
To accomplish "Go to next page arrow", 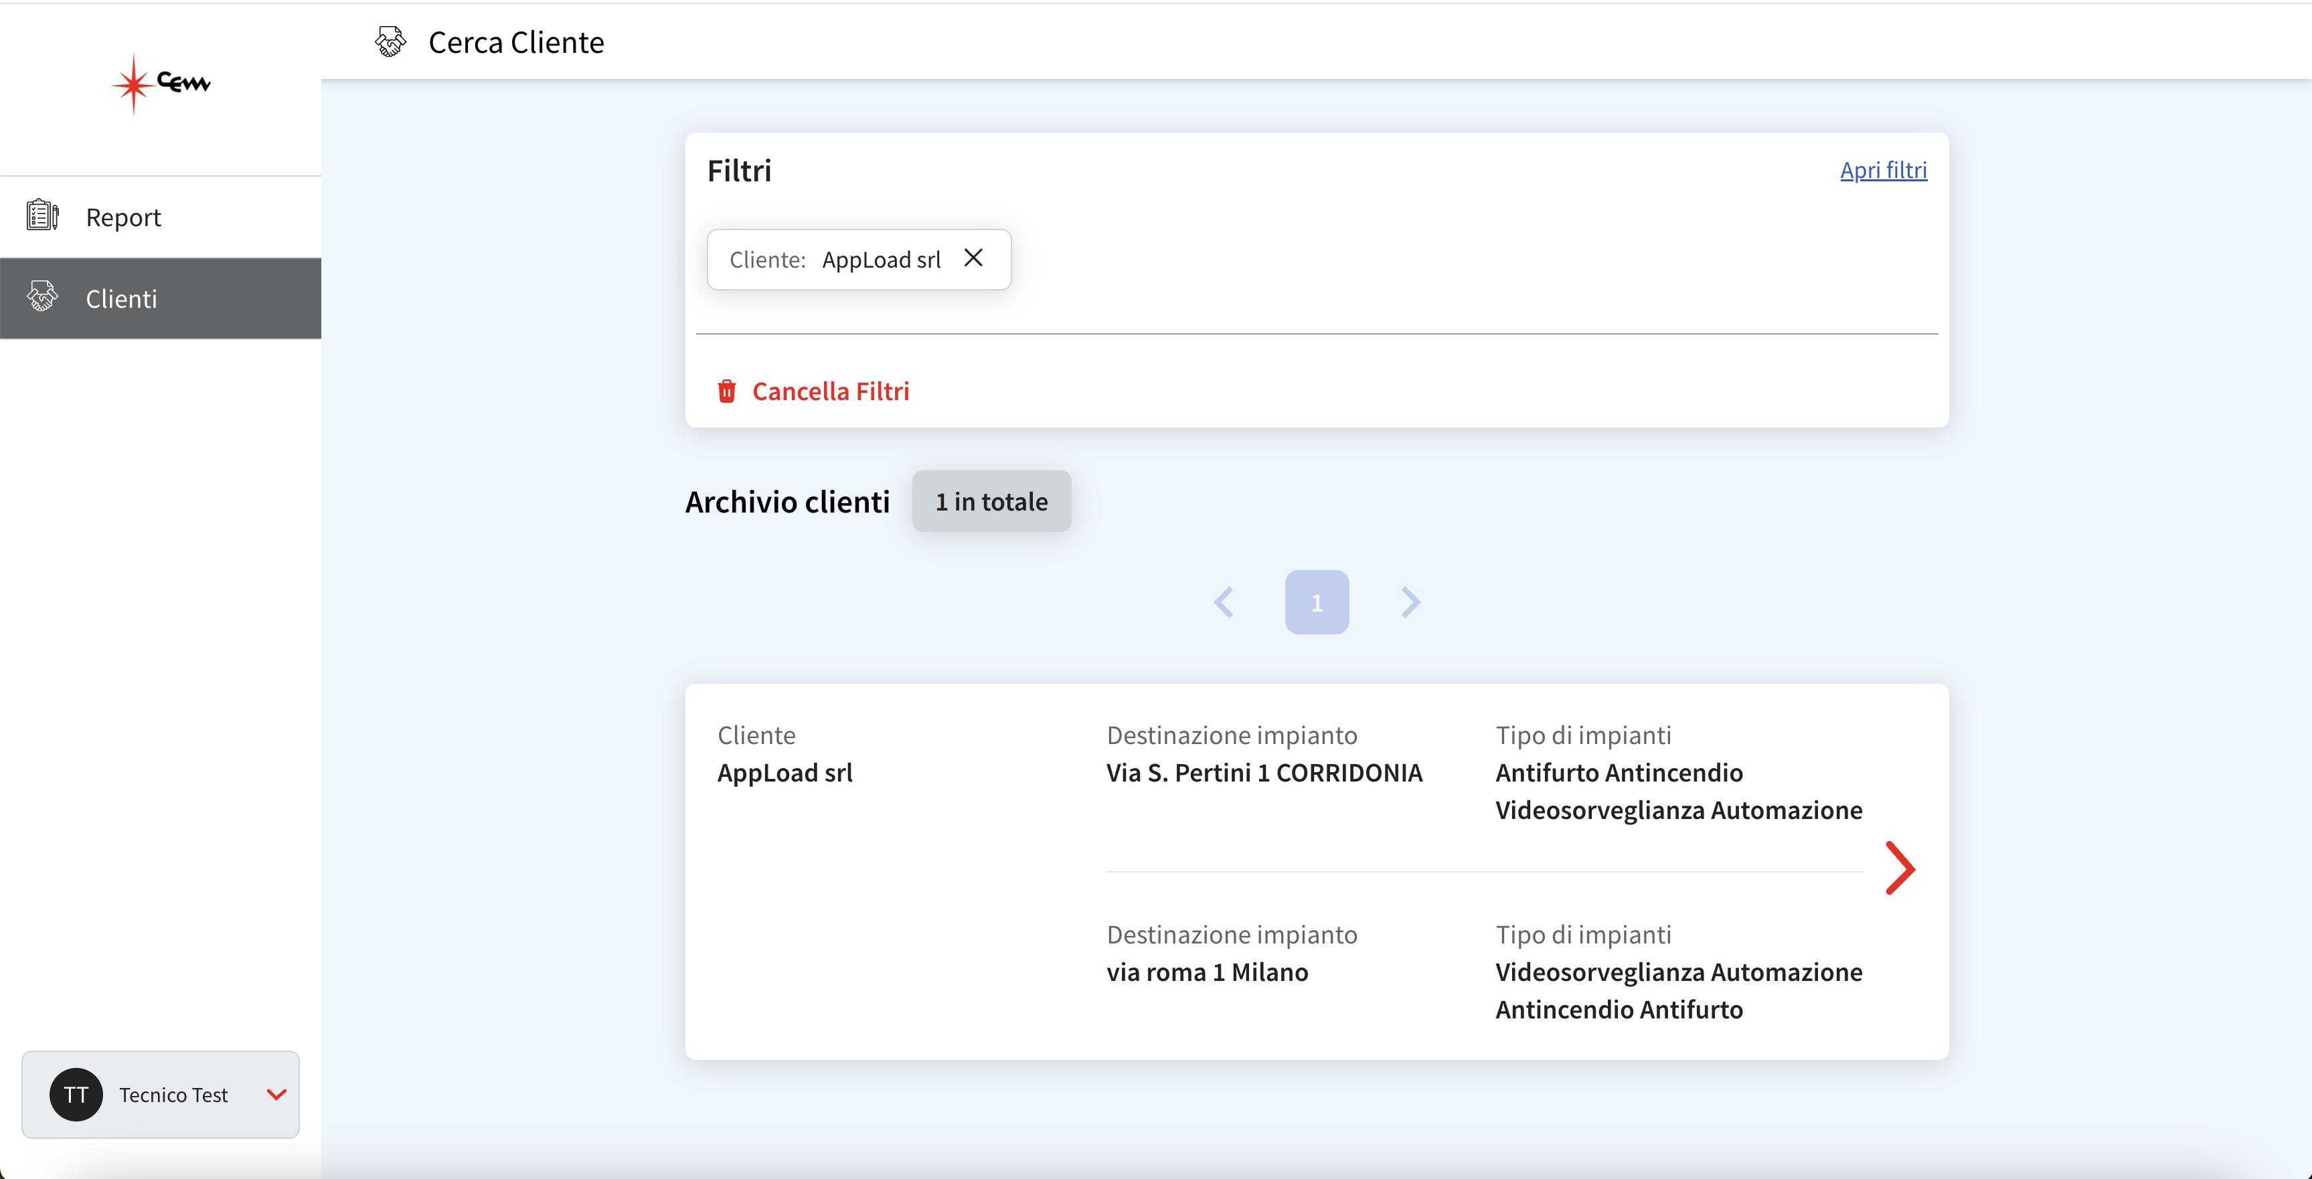I will click(x=1410, y=602).
